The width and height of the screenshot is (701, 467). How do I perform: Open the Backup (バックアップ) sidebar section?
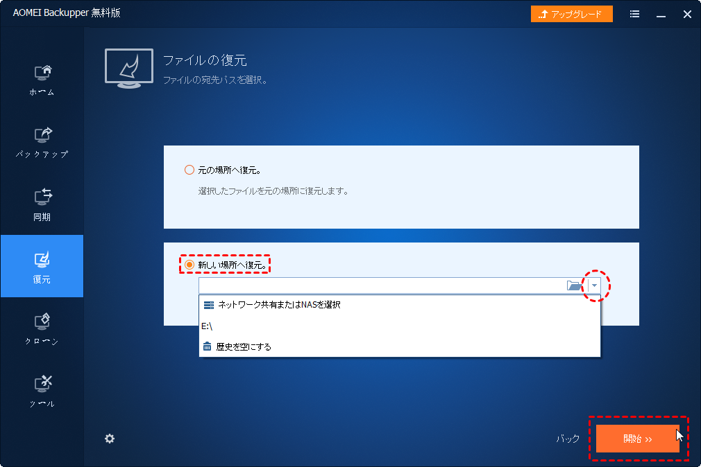click(x=42, y=143)
